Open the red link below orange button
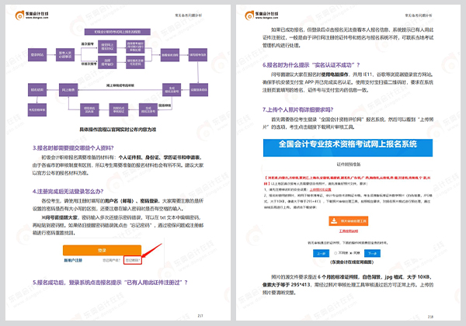The height and width of the screenshot is (326, 466). point(348,231)
